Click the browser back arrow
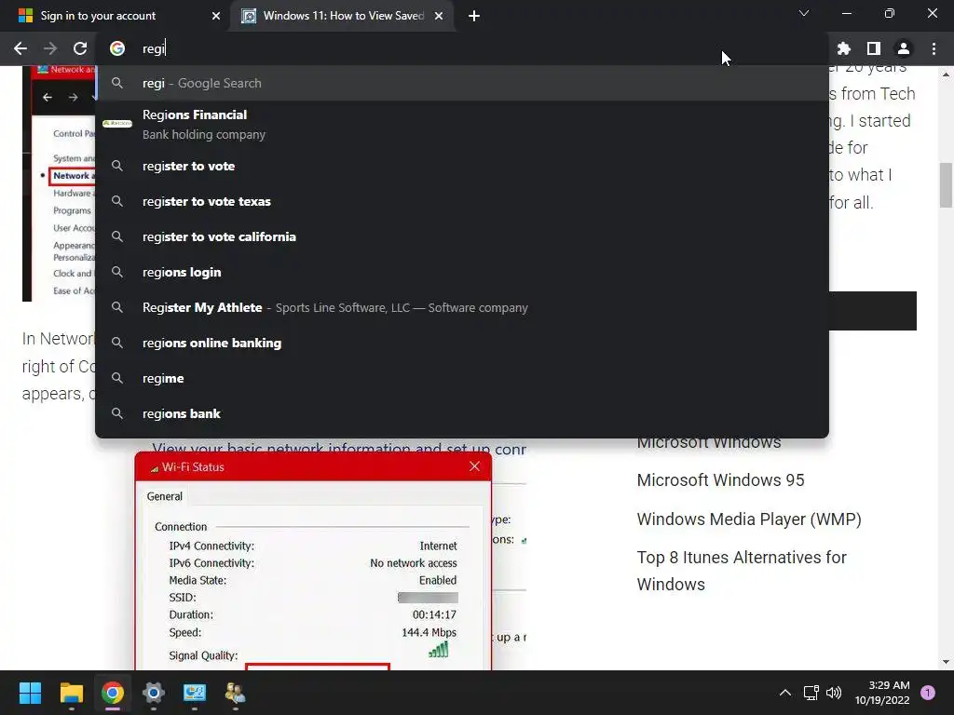Image resolution: width=954 pixels, height=715 pixels. [20, 48]
